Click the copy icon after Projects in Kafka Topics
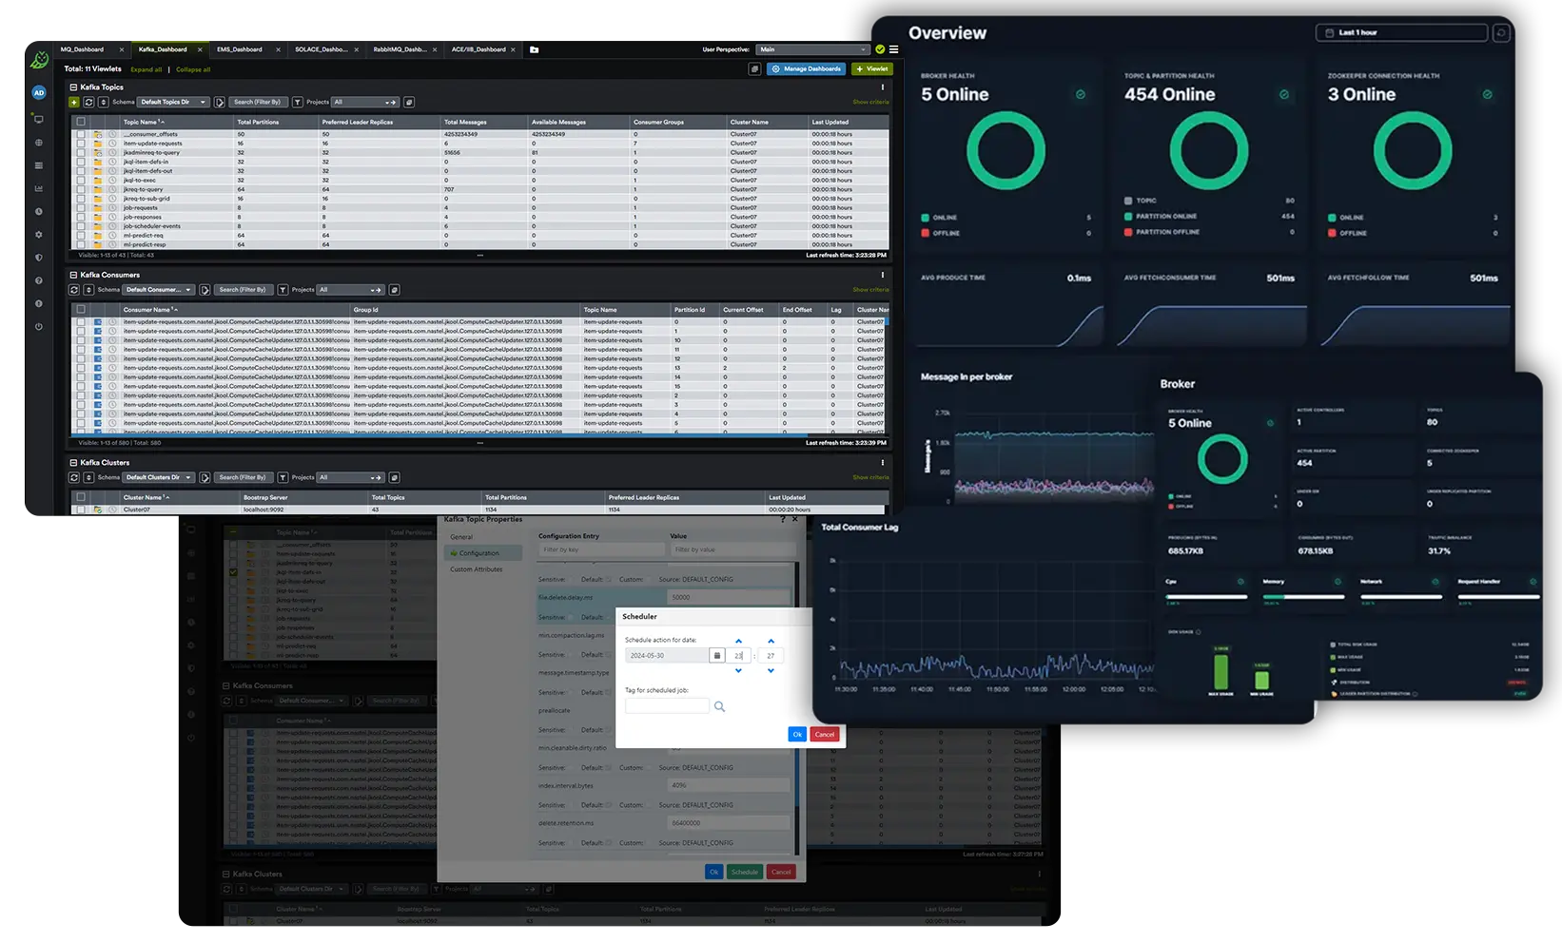This screenshot has height=943, width=1562. click(409, 102)
